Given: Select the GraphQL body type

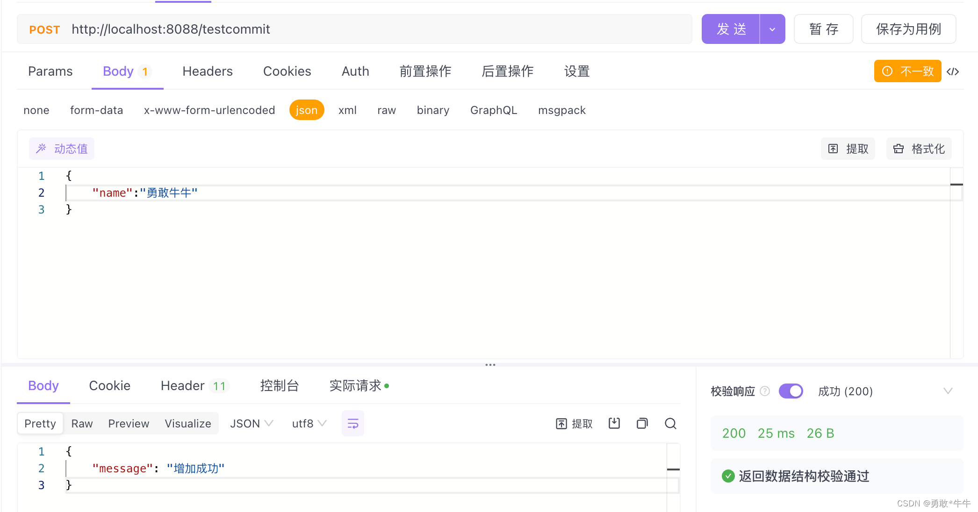Looking at the screenshot, I should click(x=494, y=110).
